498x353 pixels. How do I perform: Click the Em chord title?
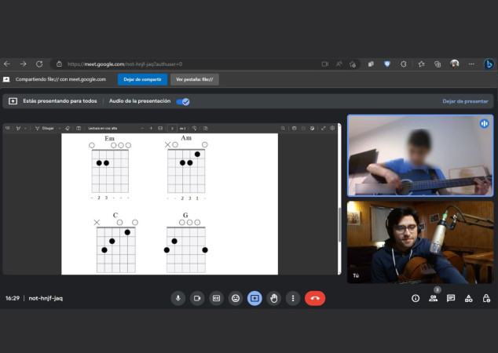(x=109, y=138)
